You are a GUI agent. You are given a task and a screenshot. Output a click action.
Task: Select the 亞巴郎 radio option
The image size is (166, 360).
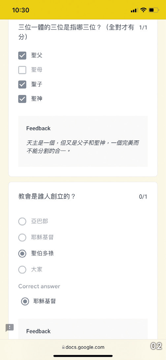[x=22, y=222]
